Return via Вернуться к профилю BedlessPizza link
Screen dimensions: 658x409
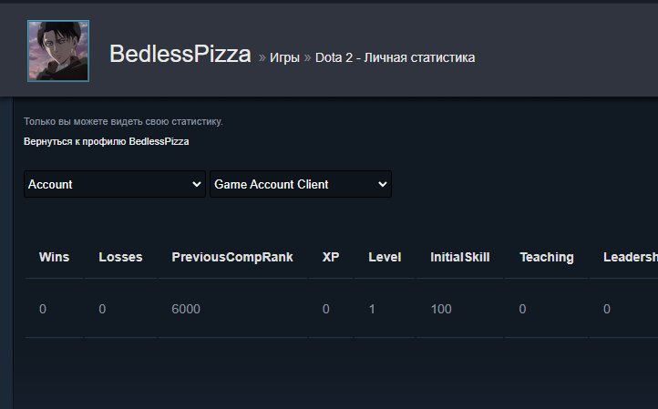(x=106, y=141)
